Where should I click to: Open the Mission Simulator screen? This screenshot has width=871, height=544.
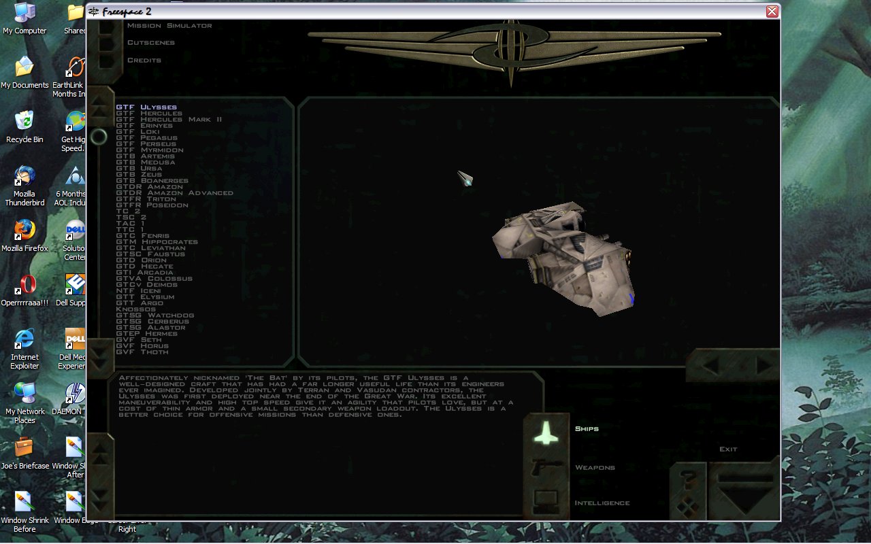[x=169, y=26]
